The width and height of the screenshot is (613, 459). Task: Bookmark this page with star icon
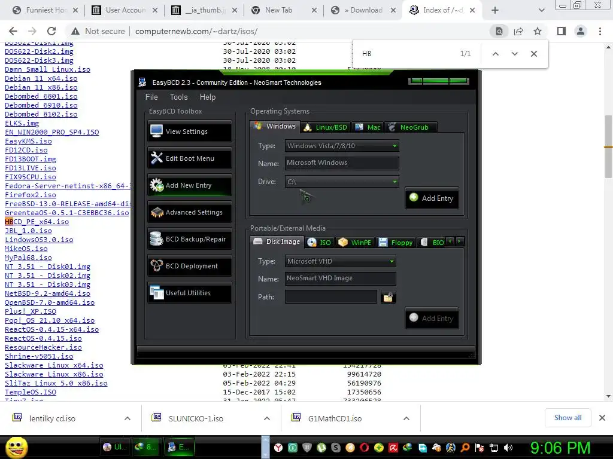click(x=538, y=31)
